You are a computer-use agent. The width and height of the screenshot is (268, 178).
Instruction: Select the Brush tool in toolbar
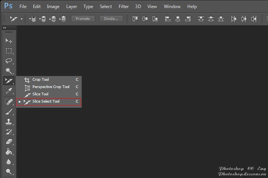tap(8, 111)
